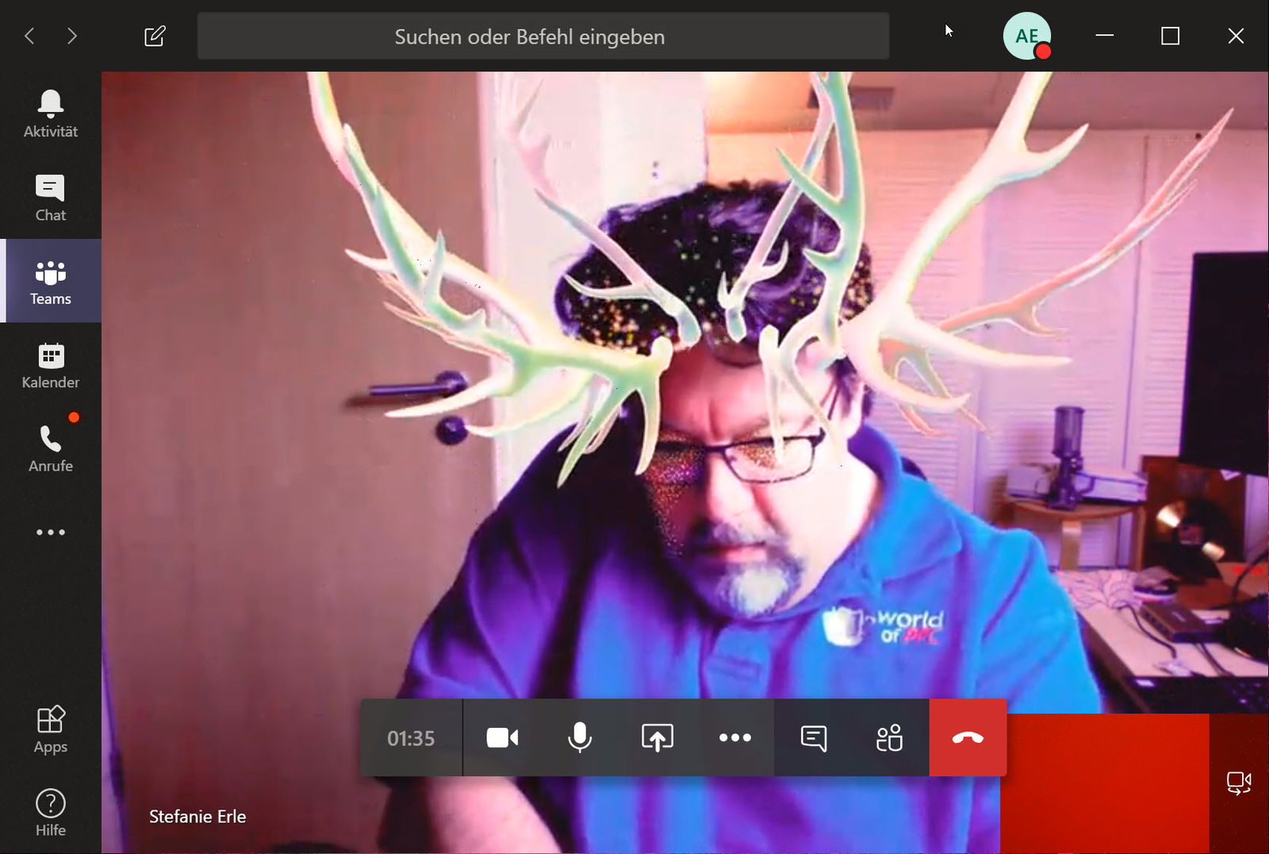This screenshot has height=854, width=1269.
Task: Navigate back with the left arrow
Action: pos(29,37)
